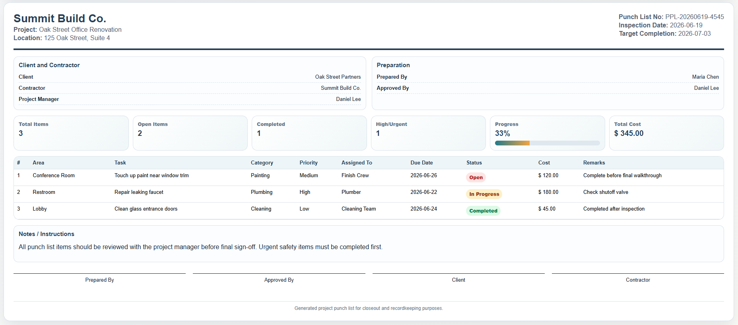Click the Low priority cell
The width and height of the screenshot is (738, 325).
click(304, 209)
